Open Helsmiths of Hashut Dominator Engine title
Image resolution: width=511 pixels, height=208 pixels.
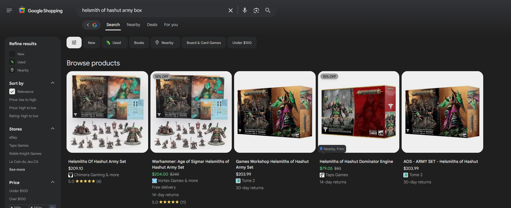[356, 161]
